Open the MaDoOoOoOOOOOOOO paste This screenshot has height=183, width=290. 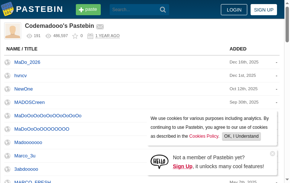(x=42, y=129)
